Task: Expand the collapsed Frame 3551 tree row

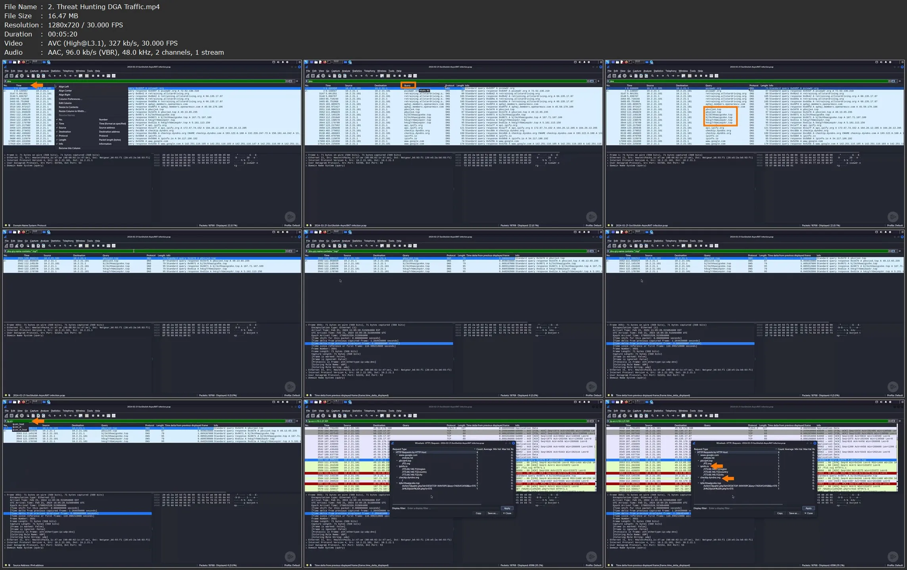Action: 5,325
